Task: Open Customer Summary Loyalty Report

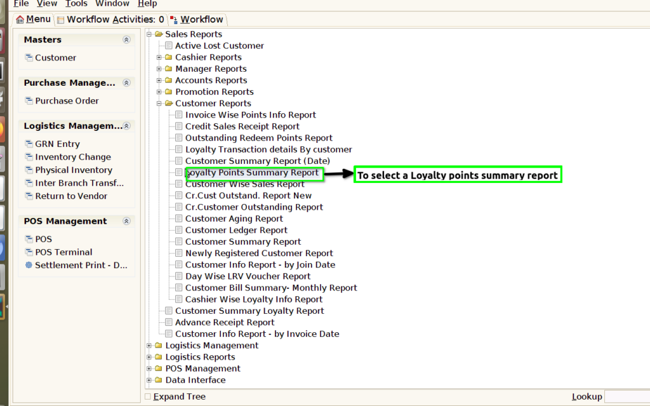Action: click(x=249, y=311)
